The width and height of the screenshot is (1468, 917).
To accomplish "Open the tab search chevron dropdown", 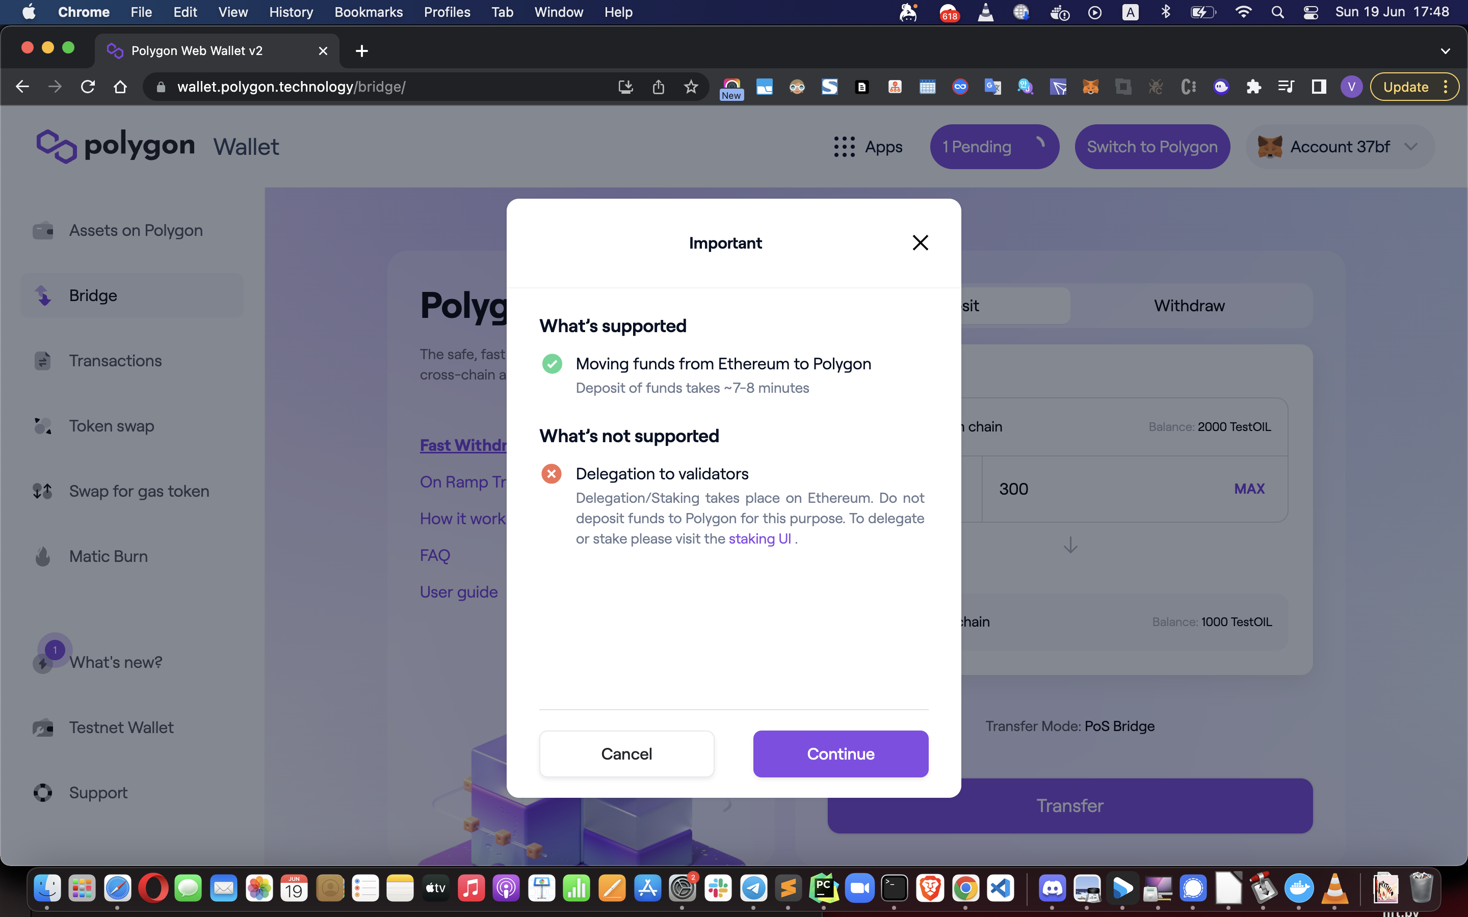I will coord(1445,51).
